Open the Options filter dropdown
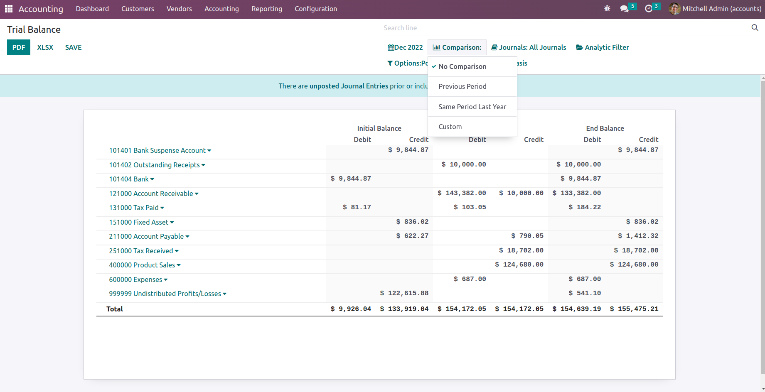Viewport: 765px width, 392px height. (407, 63)
